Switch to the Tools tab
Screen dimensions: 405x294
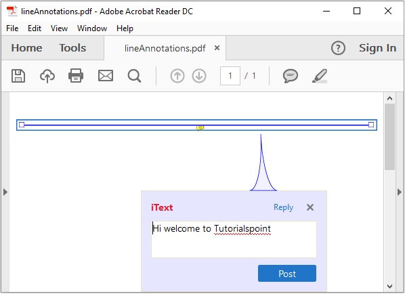pos(72,48)
